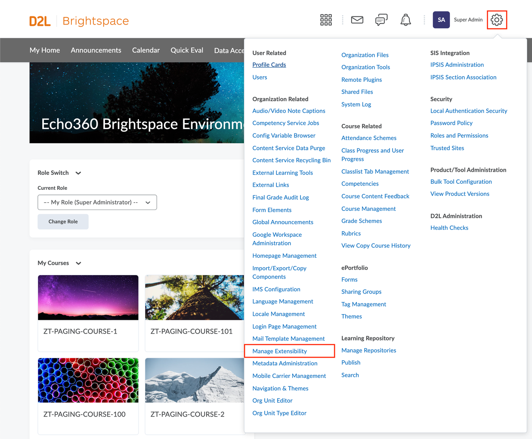The width and height of the screenshot is (532, 439).
Task: Open Metadata Administration
Action: (x=285, y=363)
